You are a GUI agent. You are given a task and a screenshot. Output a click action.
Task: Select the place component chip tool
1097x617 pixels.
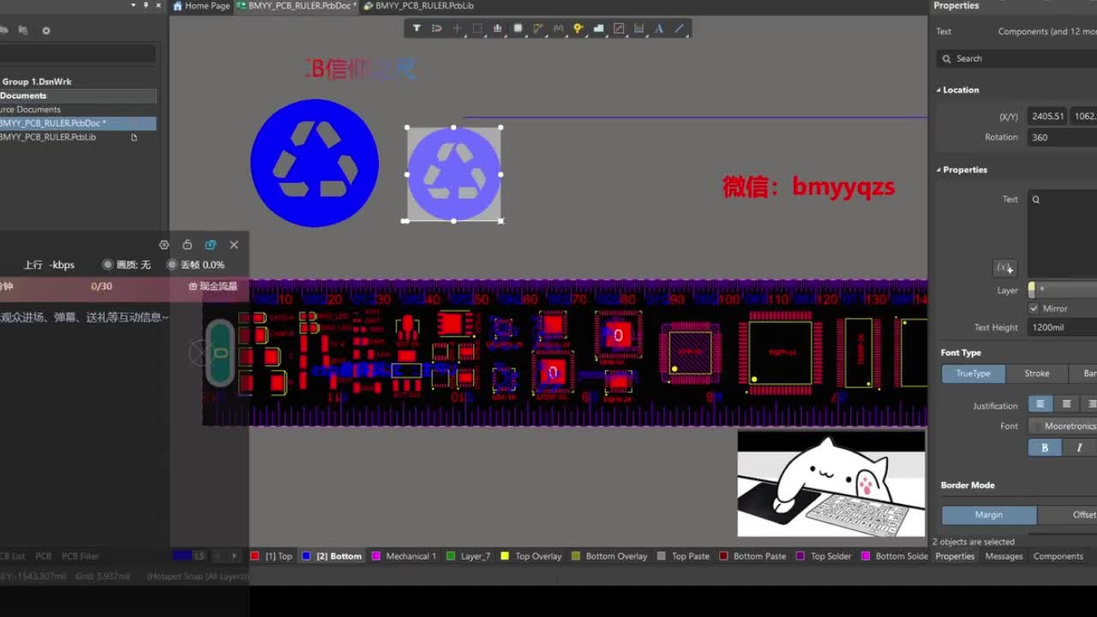(518, 28)
